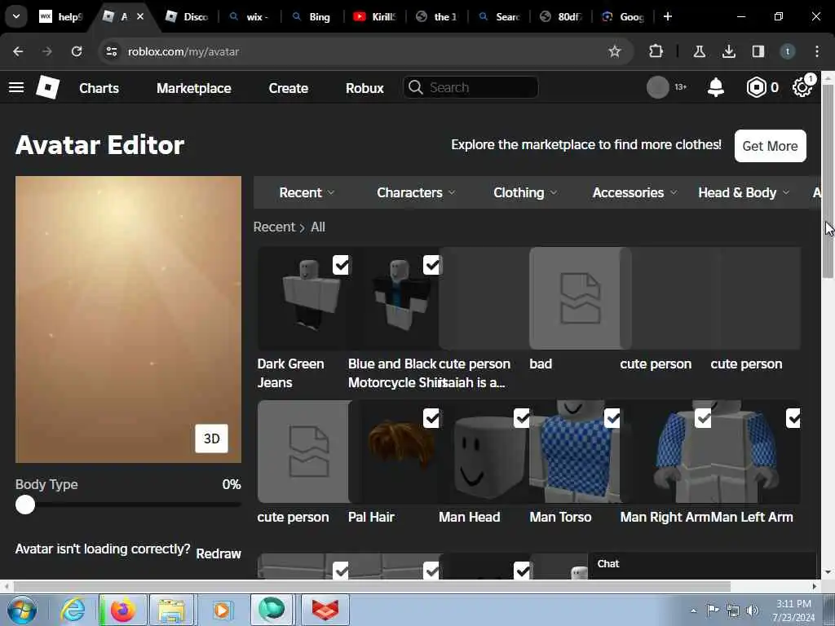Open the browser extensions puzzle icon
Viewport: 835px width, 626px height.
point(656,51)
